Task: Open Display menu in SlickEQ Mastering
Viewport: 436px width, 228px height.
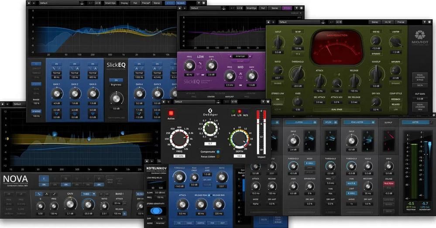Action: coord(124,3)
